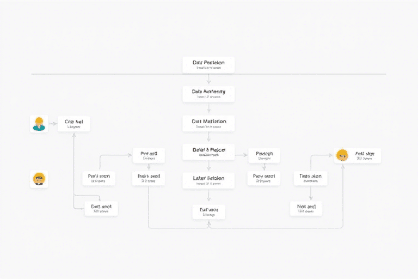Select the Pan'y atam node left of center
Viewport: 418px width, 279px height.
99,178
